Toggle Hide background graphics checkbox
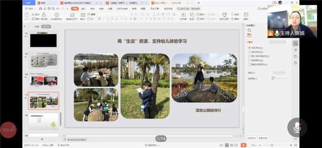Image resolution: width=322 pixels, height=148 pixels. tap(250, 64)
